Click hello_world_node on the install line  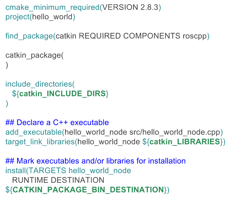pyautogui.click(x=100, y=171)
